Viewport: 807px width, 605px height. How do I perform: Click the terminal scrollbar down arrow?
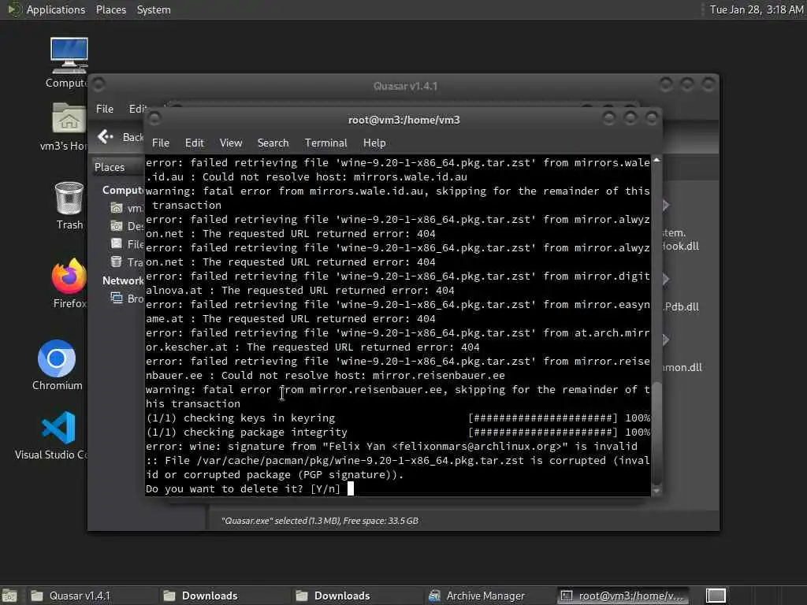point(656,491)
